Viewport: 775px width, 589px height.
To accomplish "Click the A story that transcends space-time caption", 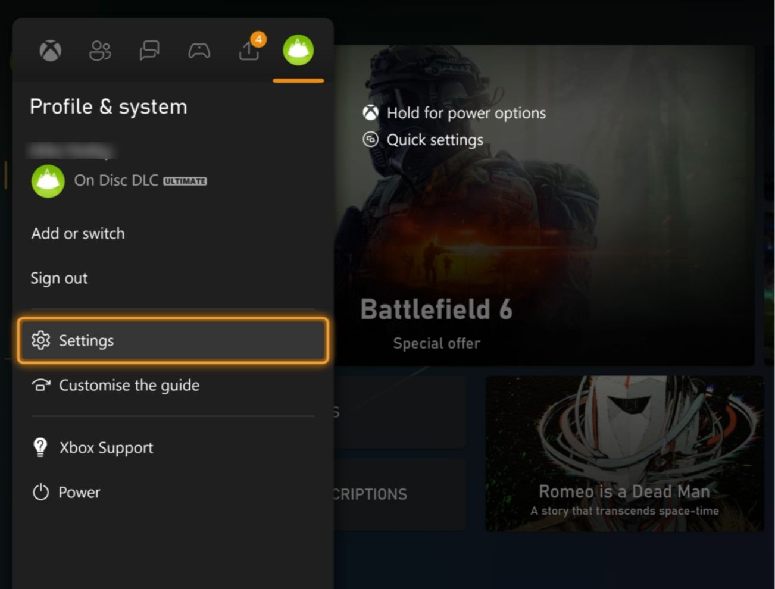I will click(x=624, y=511).
